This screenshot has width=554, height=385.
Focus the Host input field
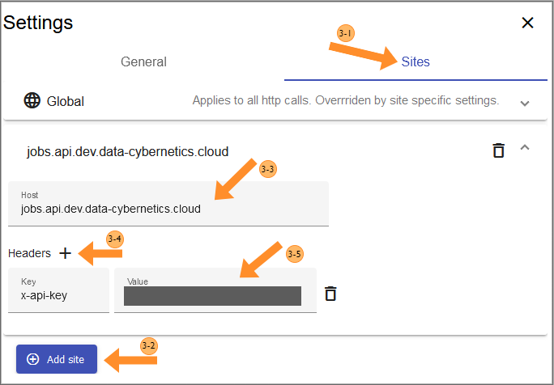(168, 208)
